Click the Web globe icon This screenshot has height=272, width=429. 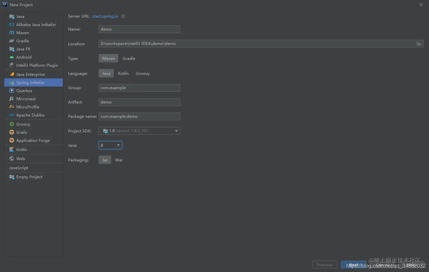coord(12,158)
